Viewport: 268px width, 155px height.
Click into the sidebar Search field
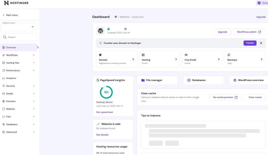(x=19, y=37)
